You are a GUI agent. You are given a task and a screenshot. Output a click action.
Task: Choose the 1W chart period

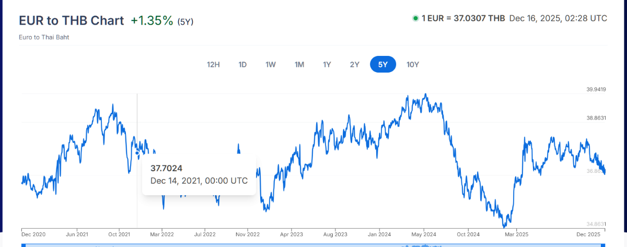click(x=270, y=65)
